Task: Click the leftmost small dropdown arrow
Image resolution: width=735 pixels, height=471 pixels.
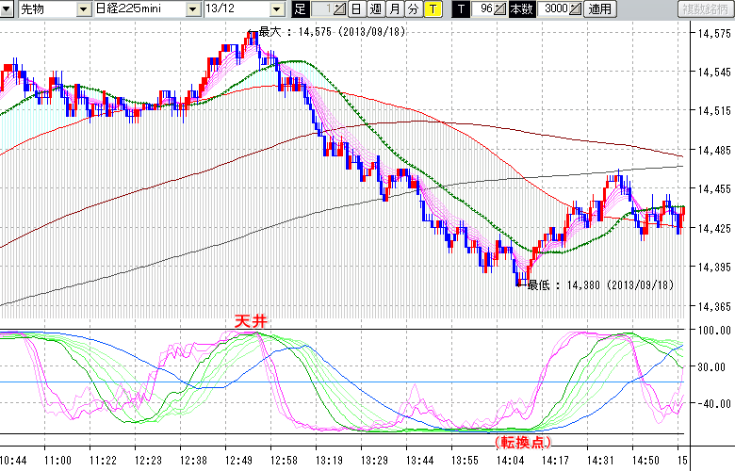Action: [8, 9]
